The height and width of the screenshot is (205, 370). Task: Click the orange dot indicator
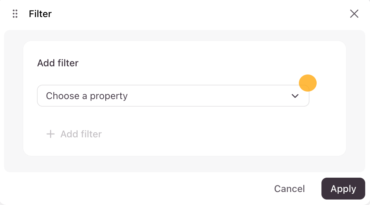tap(308, 83)
